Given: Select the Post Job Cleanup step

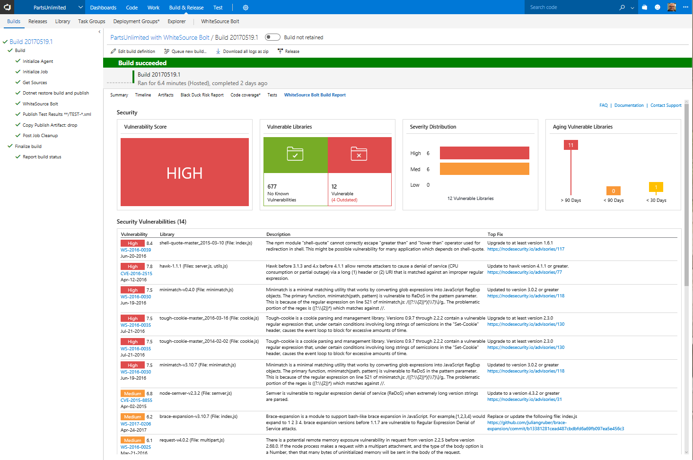Looking at the screenshot, I should pos(40,136).
